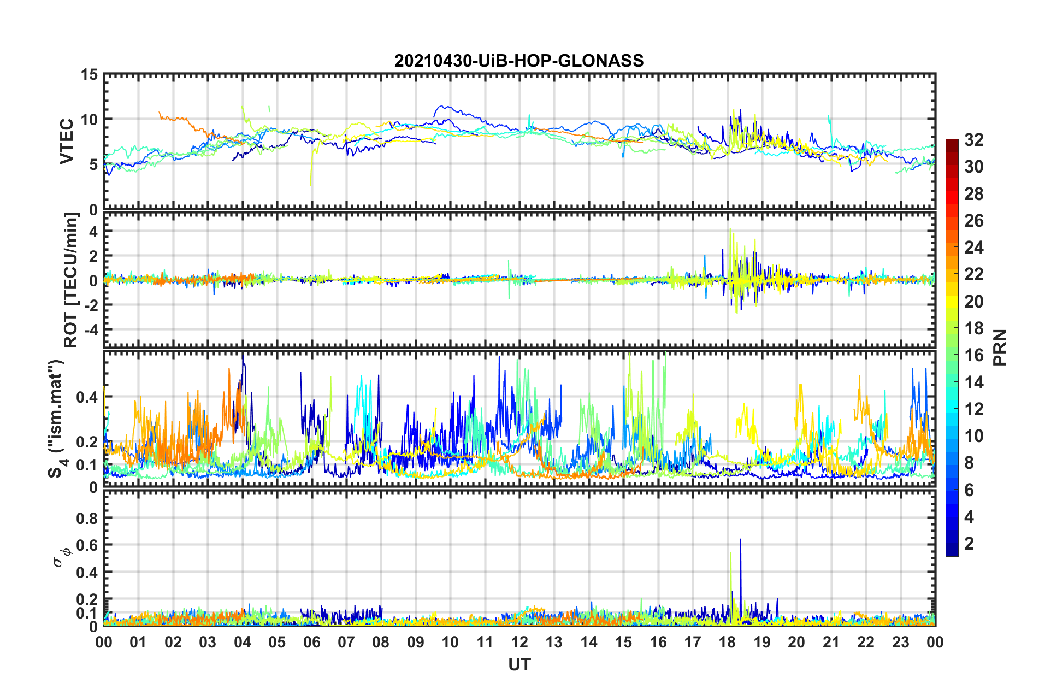
Task: Click colorbar tick value 4
Action: point(969,517)
